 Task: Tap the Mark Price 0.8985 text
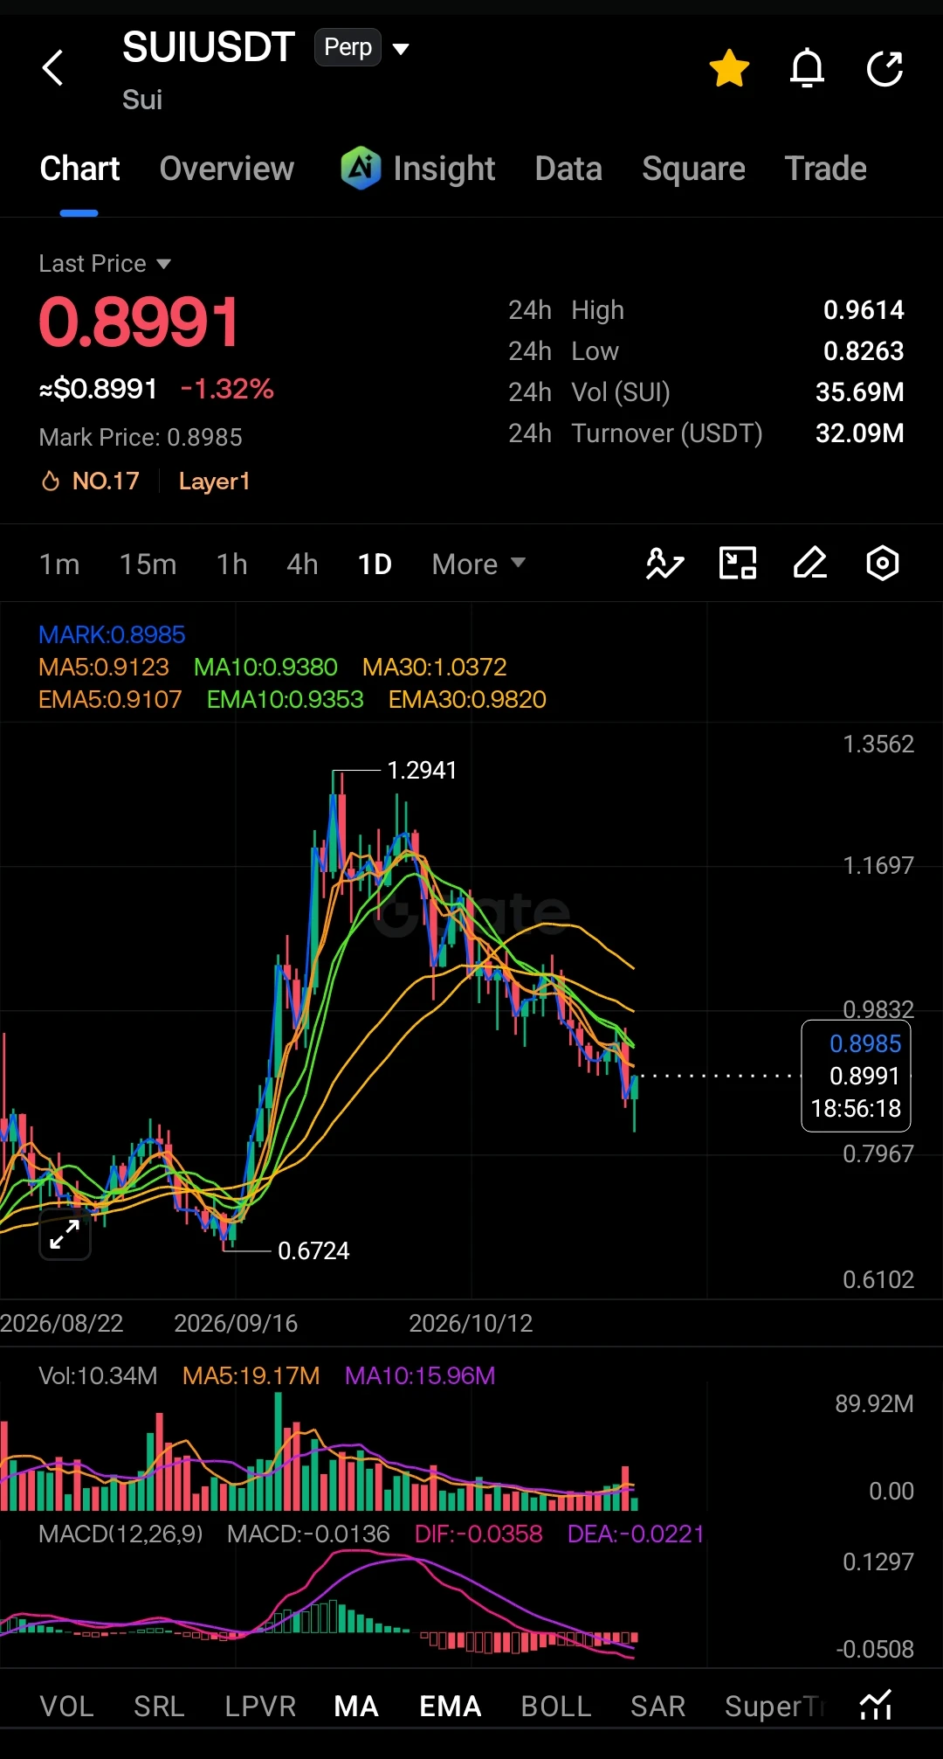pos(141,437)
